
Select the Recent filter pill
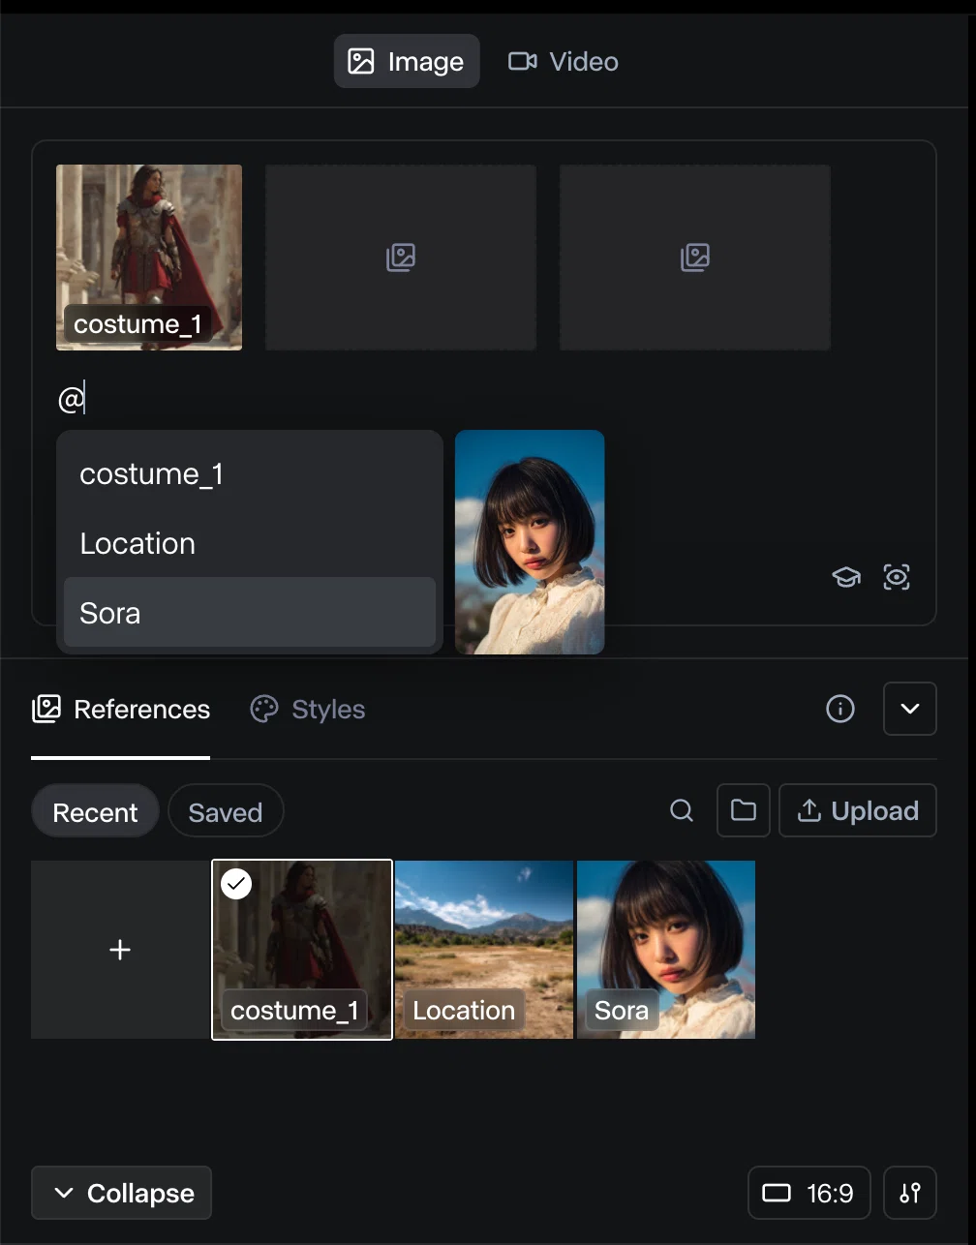coord(95,811)
